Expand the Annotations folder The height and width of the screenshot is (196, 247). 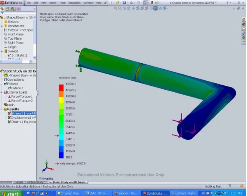(2, 26)
